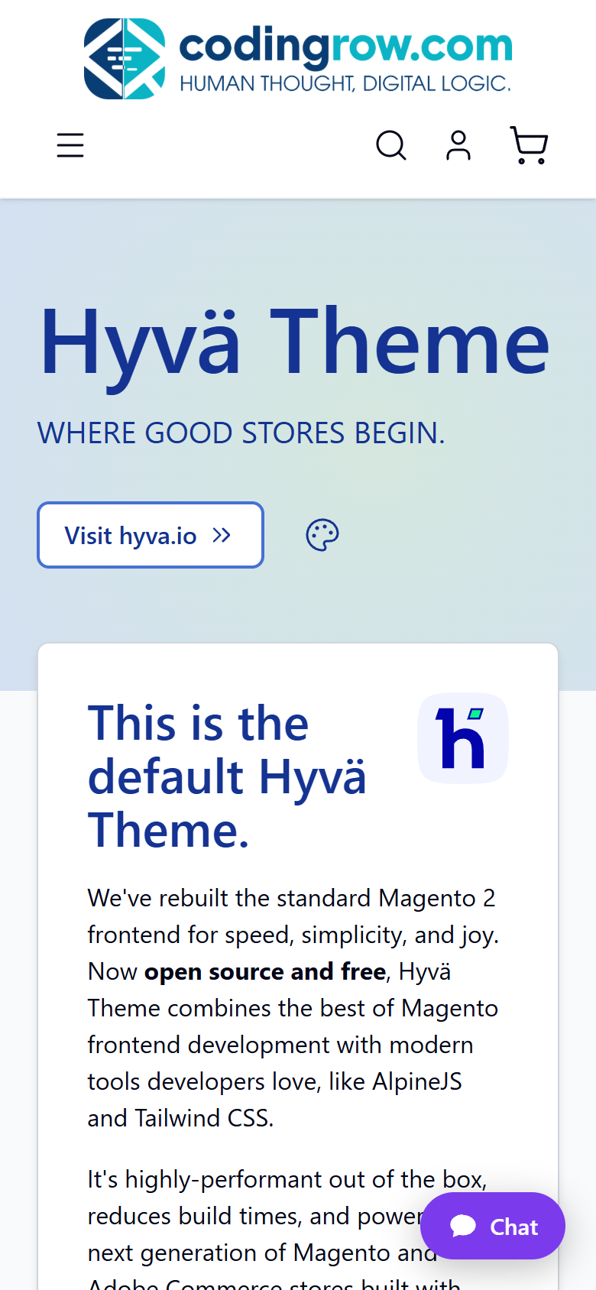This screenshot has width=596, height=1290.
Task: Click the "This is the default Hyvä Theme" heading
Action: [228, 776]
